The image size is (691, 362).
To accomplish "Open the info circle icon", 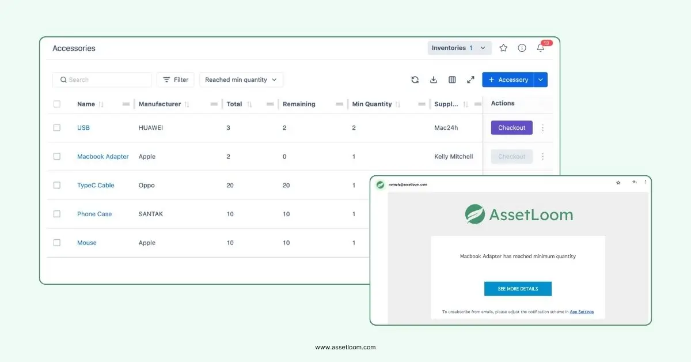I will point(522,48).
